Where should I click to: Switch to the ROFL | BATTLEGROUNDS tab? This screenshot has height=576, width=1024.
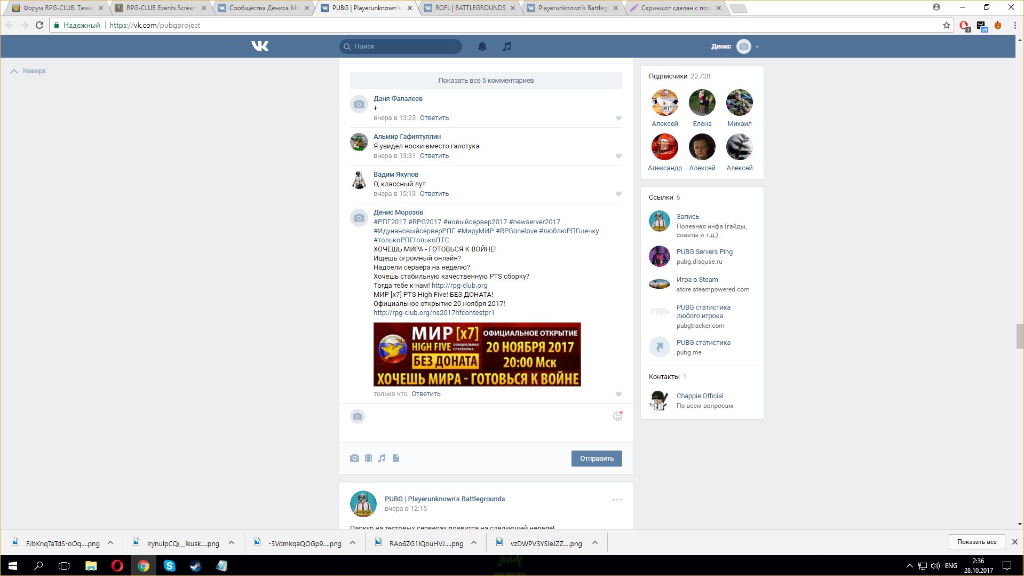pos(470,8)
